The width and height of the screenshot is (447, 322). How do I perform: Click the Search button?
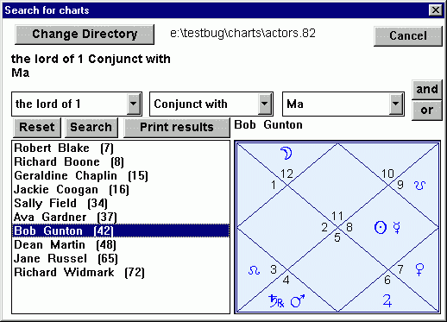pos(91,127)
